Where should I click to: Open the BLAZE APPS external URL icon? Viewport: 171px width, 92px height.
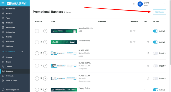coord(148,53)
